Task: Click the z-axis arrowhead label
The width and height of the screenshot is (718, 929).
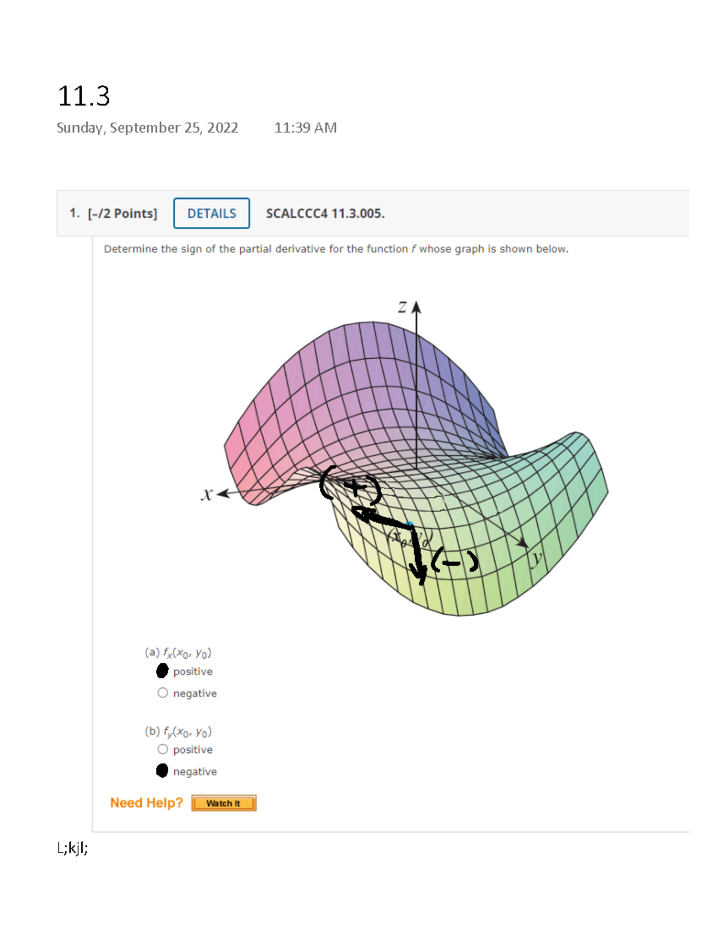Action: click(x=403, y=307)
